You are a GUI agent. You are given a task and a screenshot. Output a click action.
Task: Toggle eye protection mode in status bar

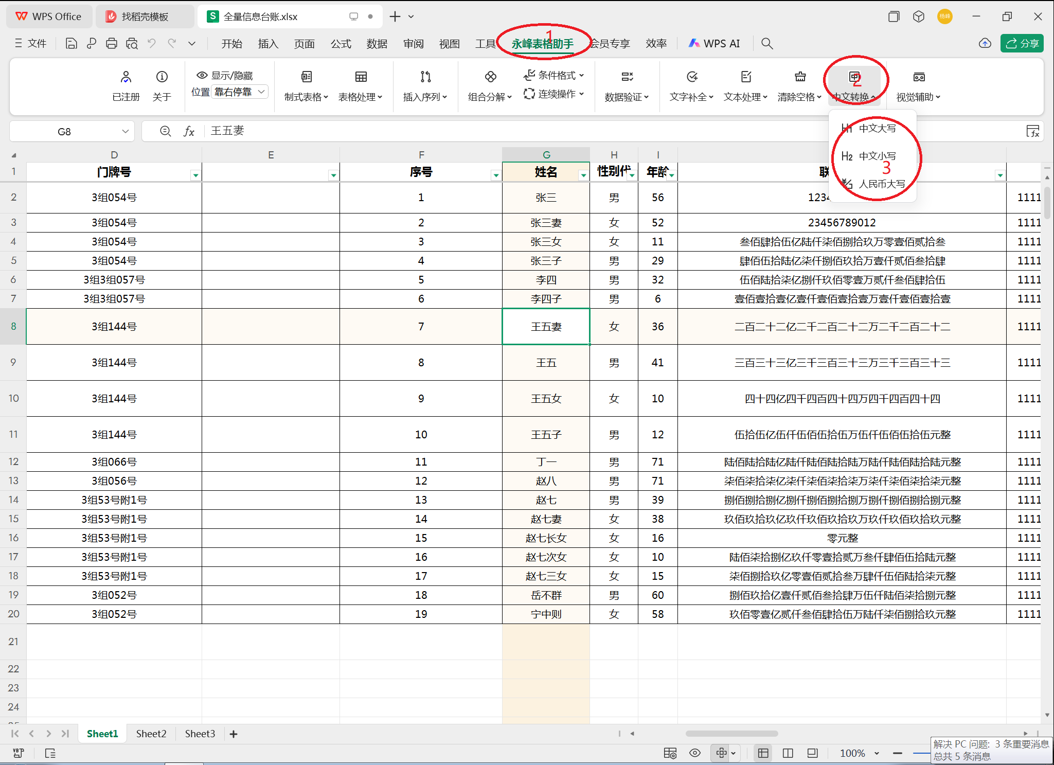694,753
